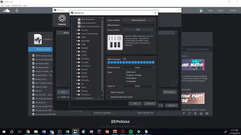Expand the Mackie folder arrow
241x135 pixels.
(x=76, y=76)
